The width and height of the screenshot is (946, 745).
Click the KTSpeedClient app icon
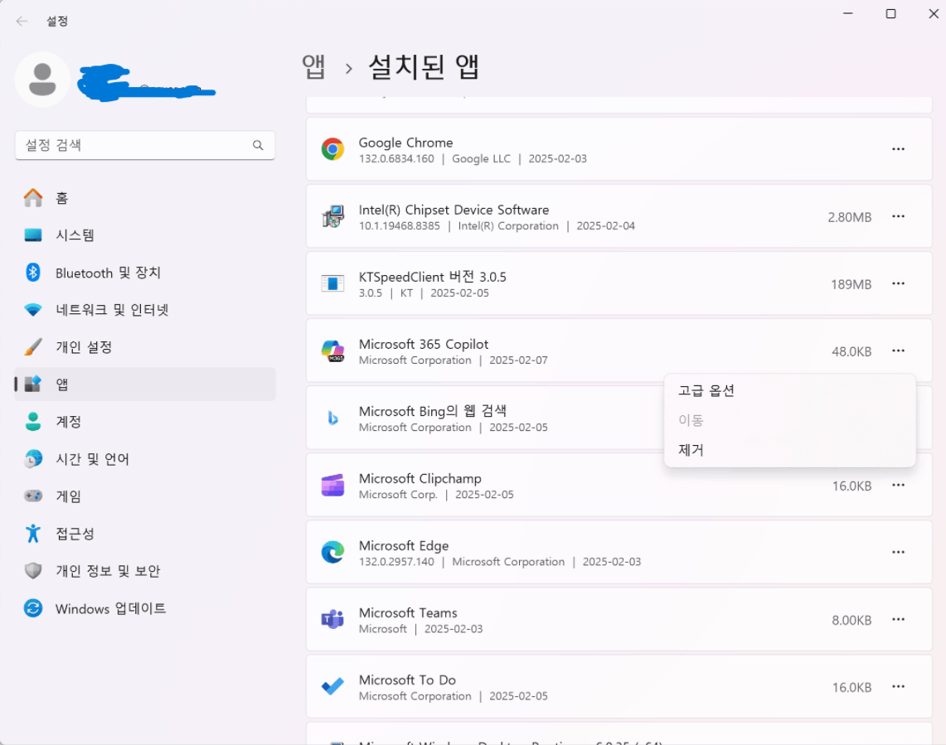pyautogui.click(x=332, y=283)
